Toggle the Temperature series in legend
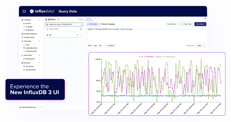 (169, 57)
